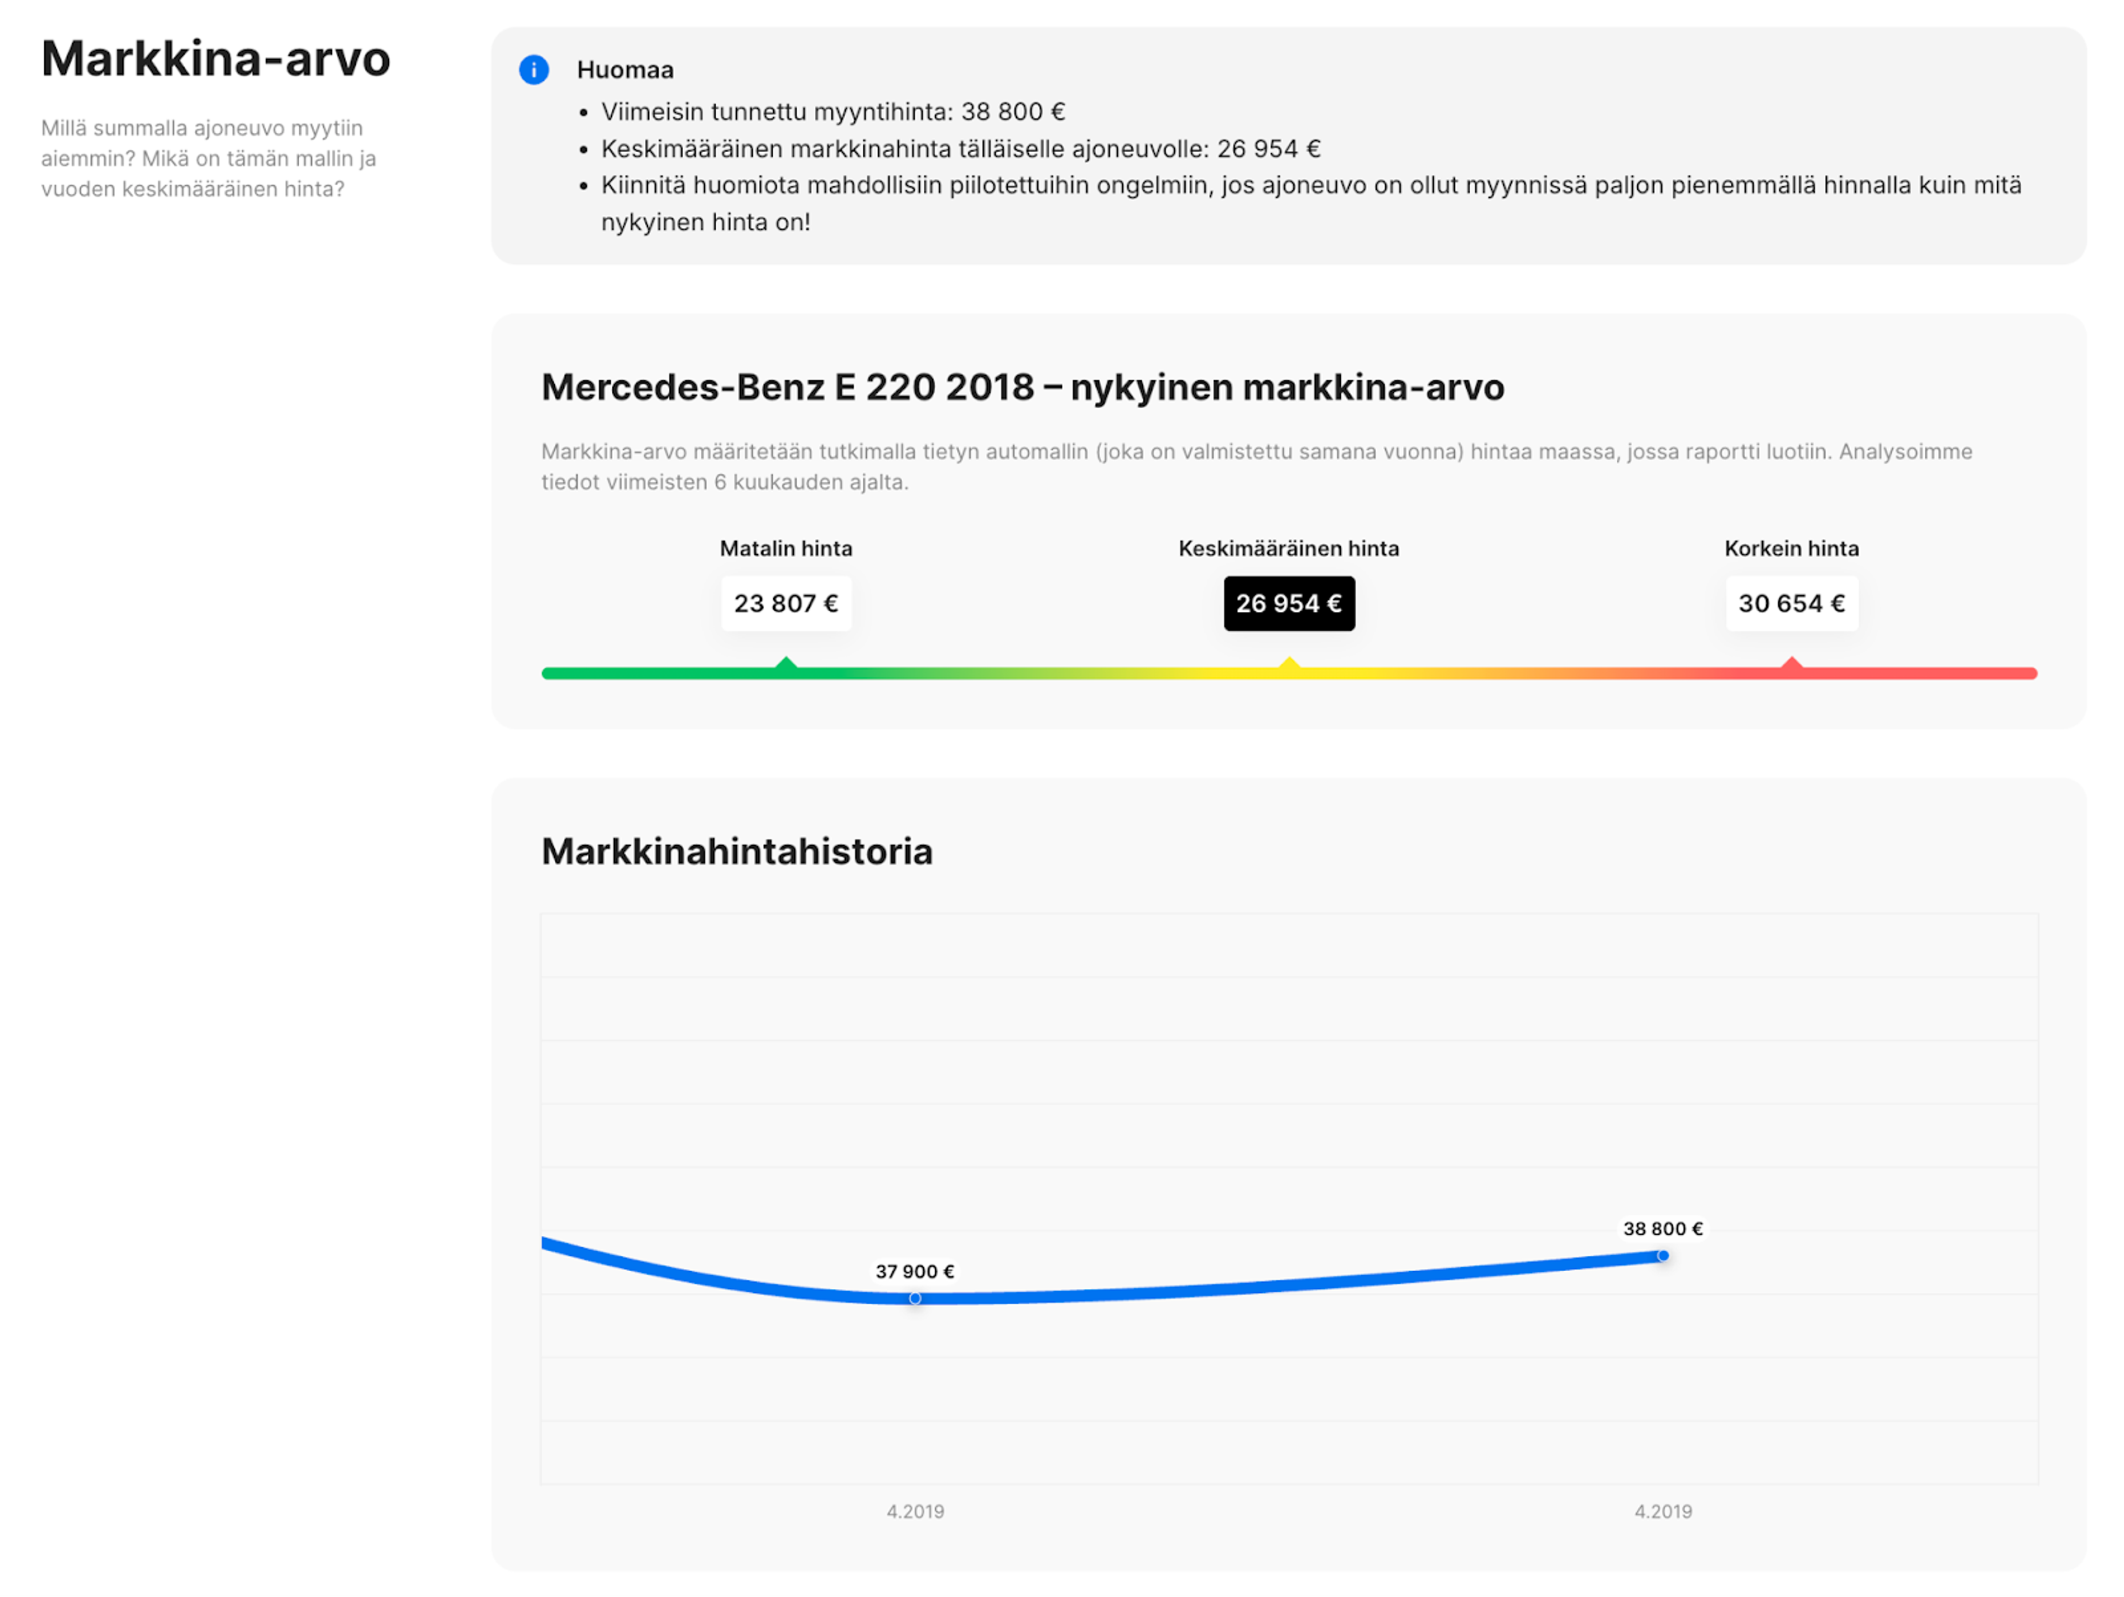The height and width of the screenshot is (1597, 2124).
Task: Click the green marker on the price bar
Action: [785, 664]
